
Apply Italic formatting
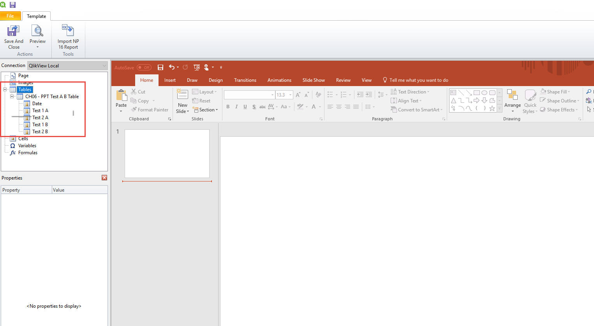(236, 107)
